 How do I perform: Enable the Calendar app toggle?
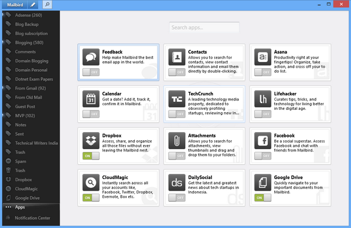[x=91, y=114]
